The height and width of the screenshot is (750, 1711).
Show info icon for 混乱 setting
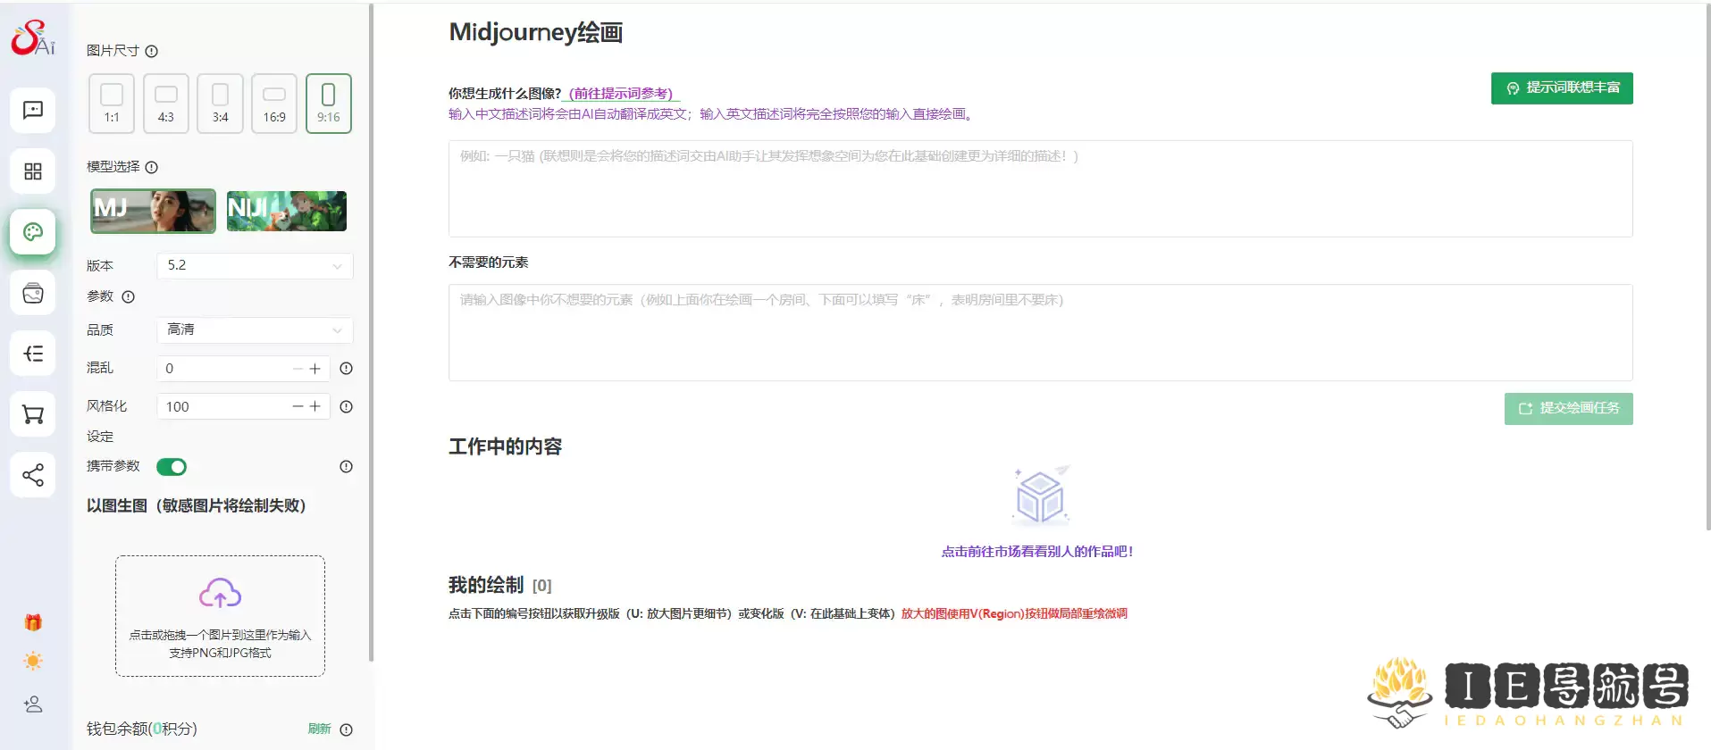coord(347,368)
